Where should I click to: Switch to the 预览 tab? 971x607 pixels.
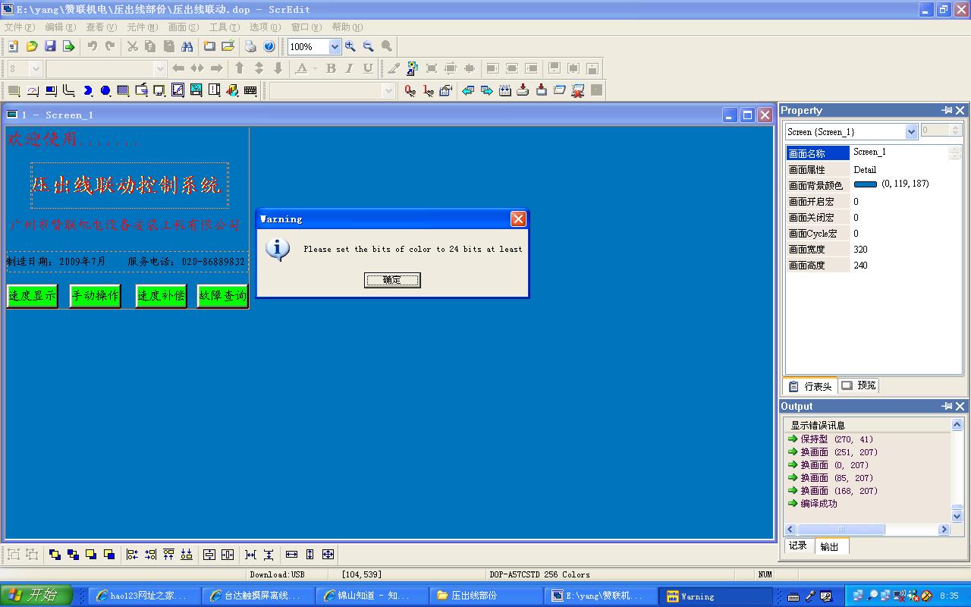coord(859,385)
